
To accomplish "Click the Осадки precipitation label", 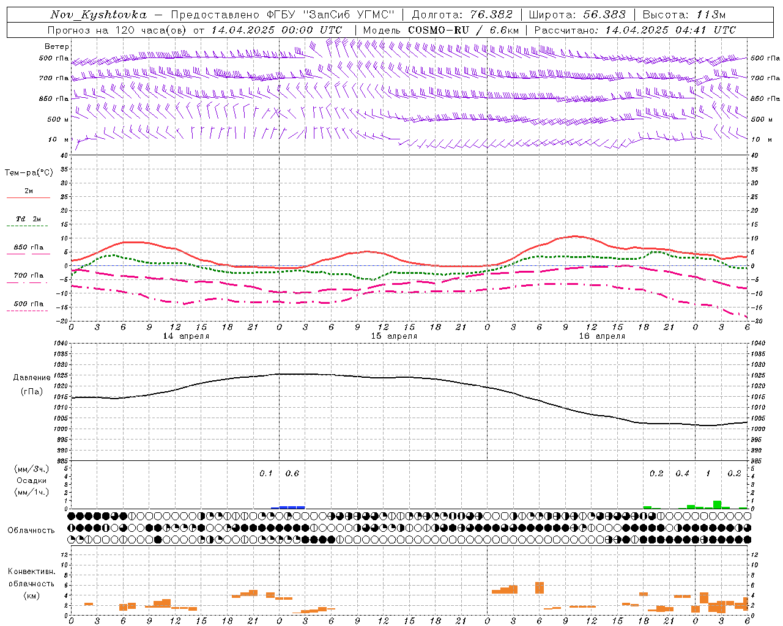I will point(31,481).
